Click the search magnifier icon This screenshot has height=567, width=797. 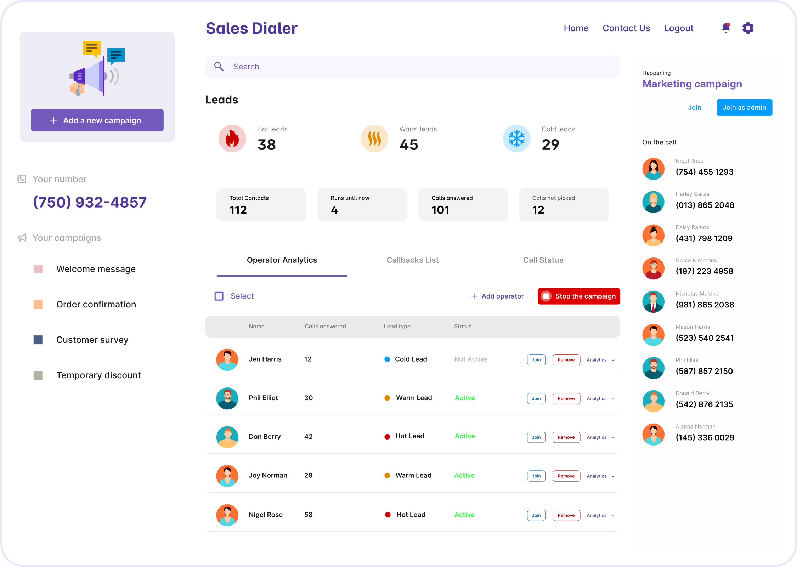tap(220, 66)
